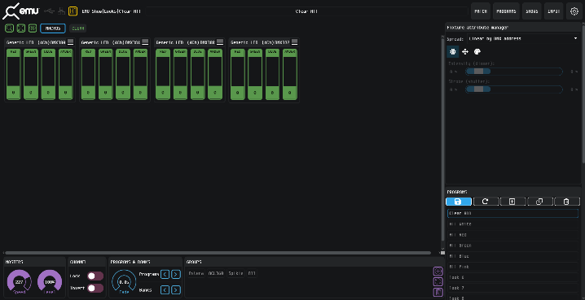Click the reload program icon
Image resolution: width=585 pixels, height=300 pixels.
pos(486,202)
